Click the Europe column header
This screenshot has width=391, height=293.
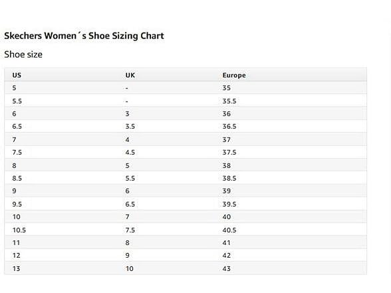point(234,75)
